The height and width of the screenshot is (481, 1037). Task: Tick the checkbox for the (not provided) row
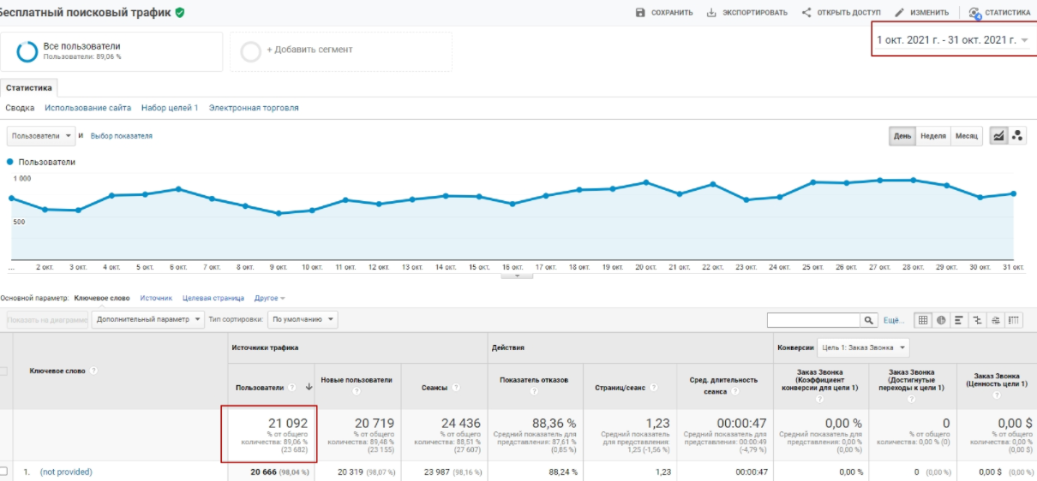point(5,472)
